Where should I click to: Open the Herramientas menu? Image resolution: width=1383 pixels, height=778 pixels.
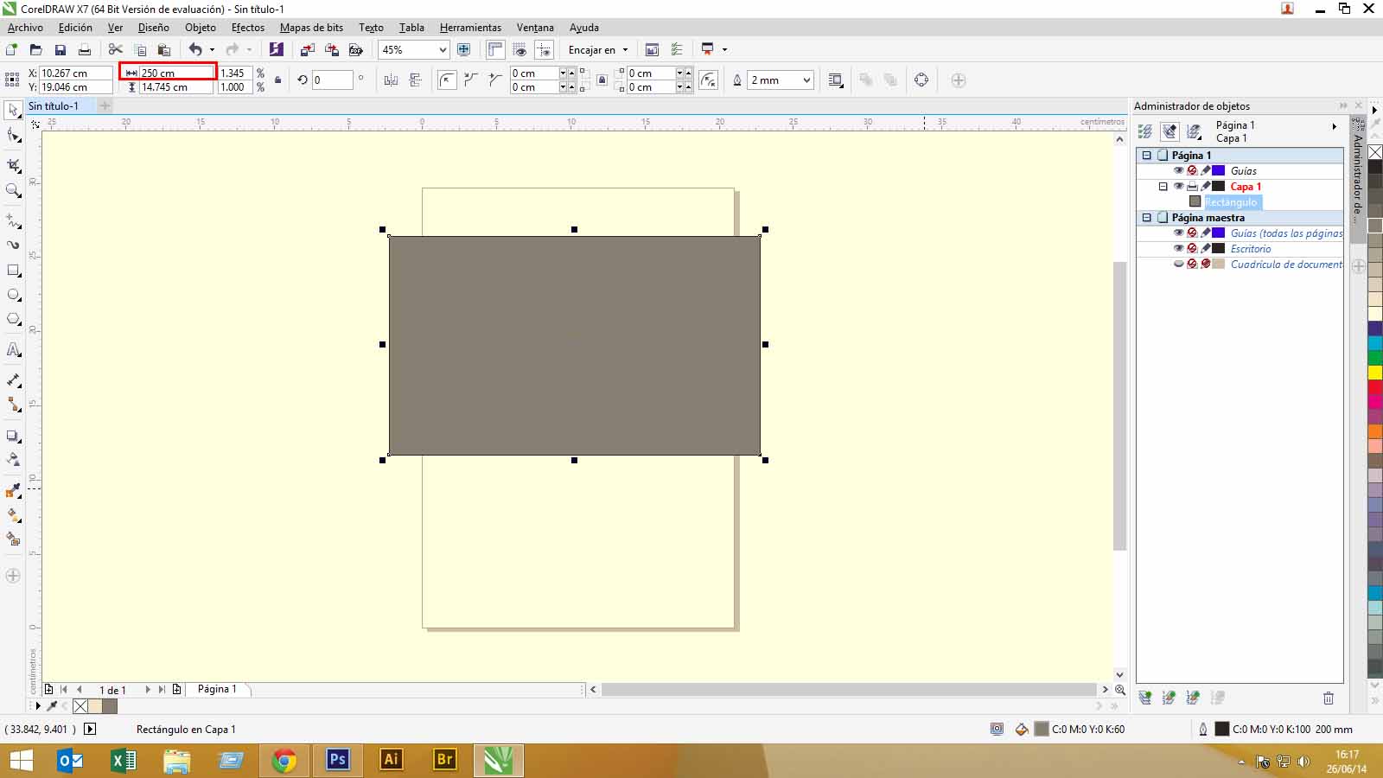point(470,28)
